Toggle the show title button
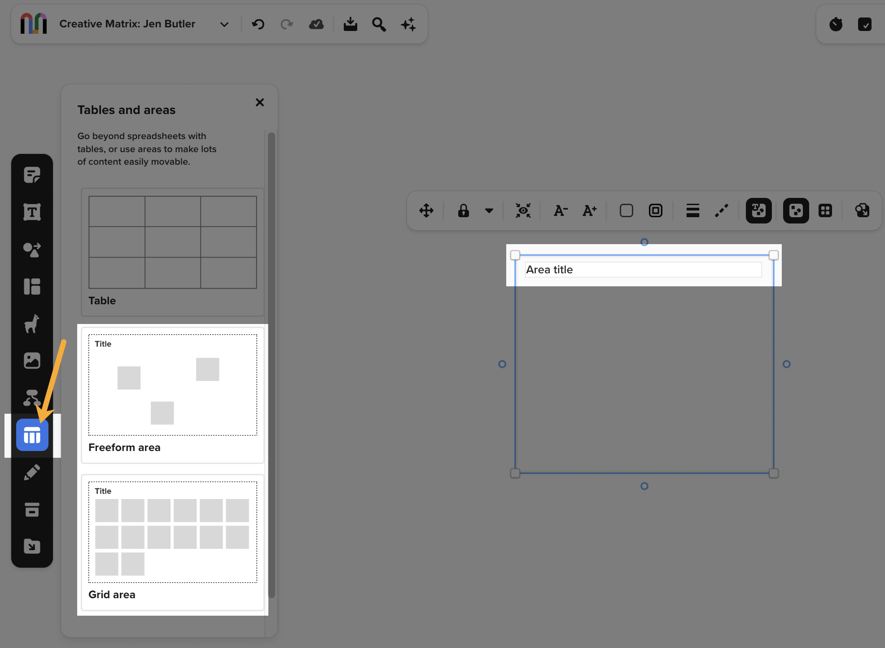 tap(759, 210)
